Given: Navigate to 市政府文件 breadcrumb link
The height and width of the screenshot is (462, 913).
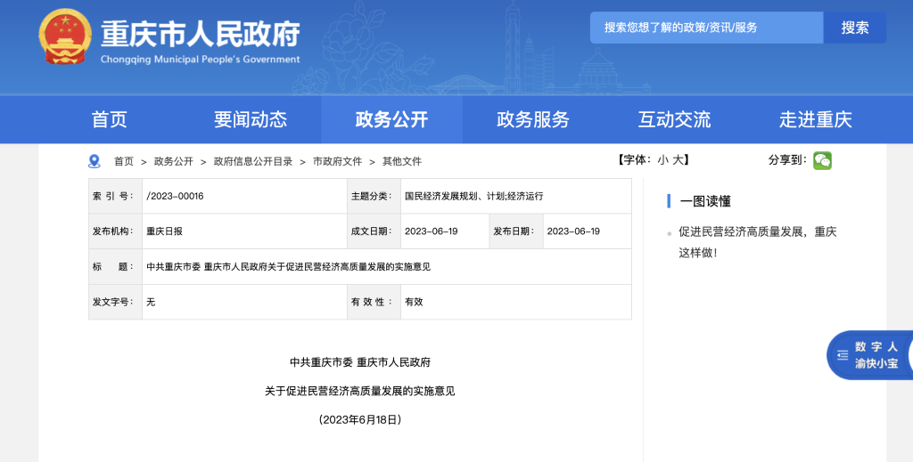Looking at the screenshot, I should pyautogui.click(x=337, y=161).
